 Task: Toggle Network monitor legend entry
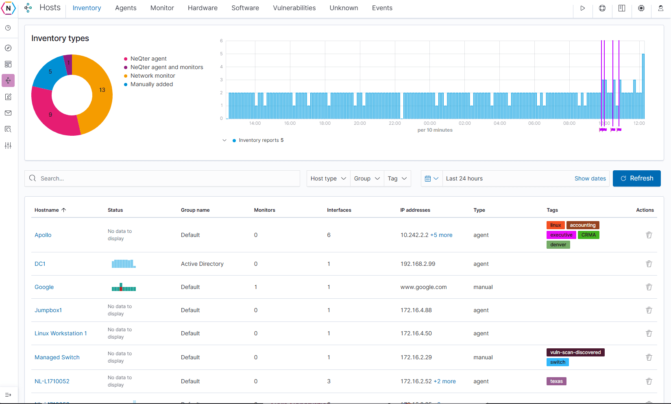click(x=152, y=76)
